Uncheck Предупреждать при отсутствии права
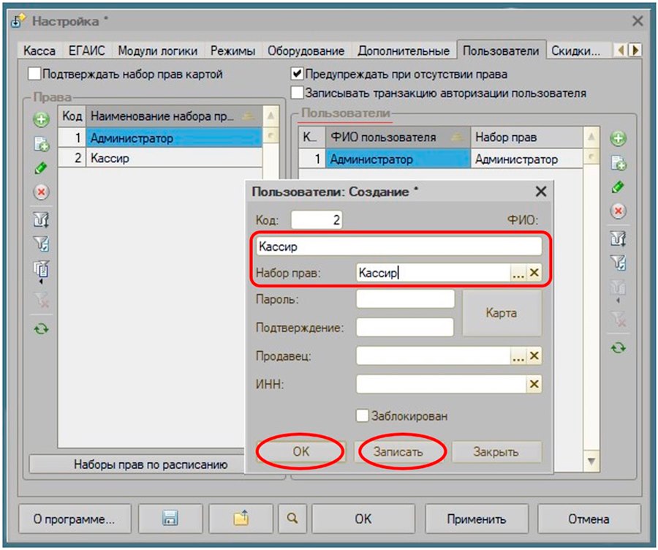Screen dimensions: 658x550 pyautogui.click(x=297, y=75)
